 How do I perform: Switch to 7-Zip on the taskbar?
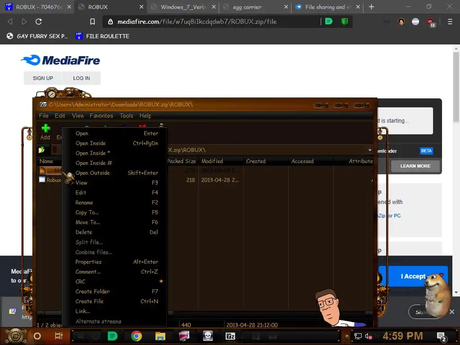[x=230, y=336]
